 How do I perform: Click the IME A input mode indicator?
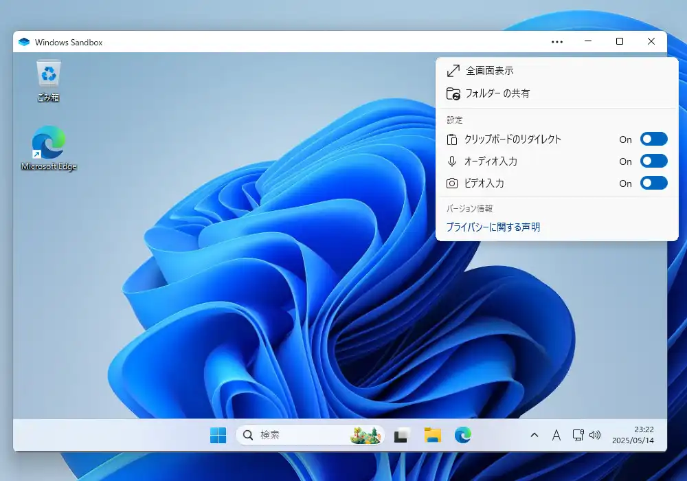point(556,435)
